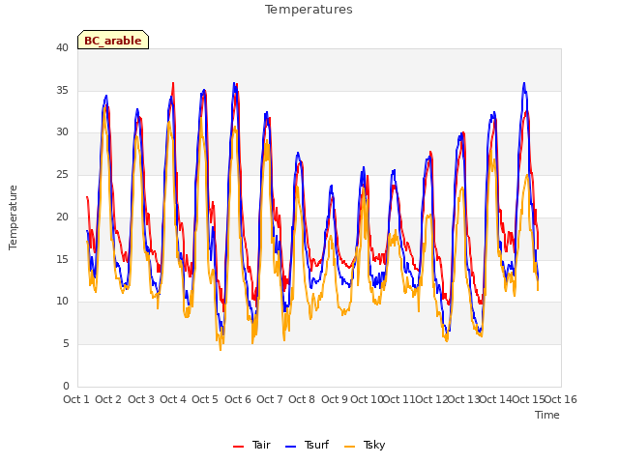Click the Oct 16 x-axis tick label

click(x=561, y=399)
